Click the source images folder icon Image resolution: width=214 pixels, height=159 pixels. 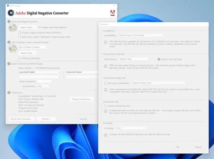coord(13,27)
